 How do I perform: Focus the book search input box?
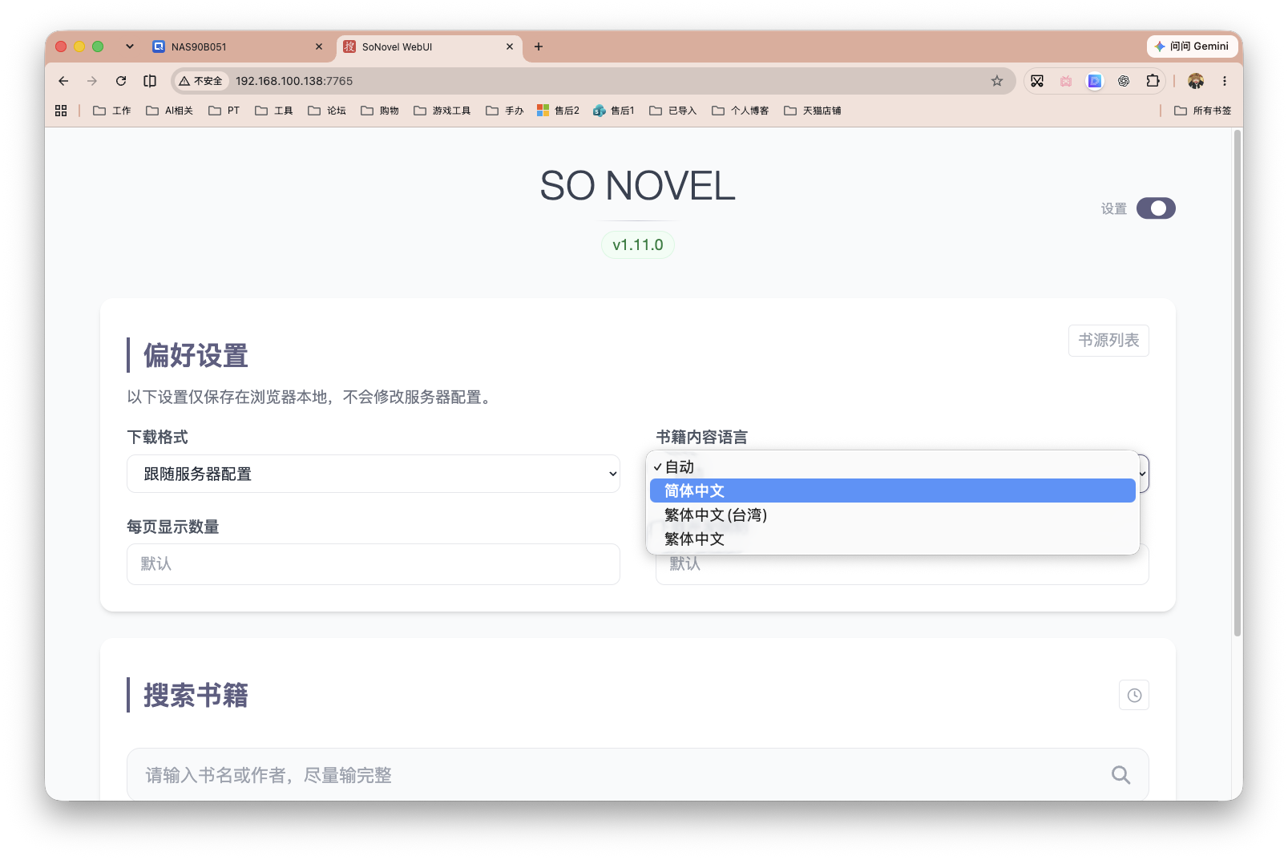637,774
